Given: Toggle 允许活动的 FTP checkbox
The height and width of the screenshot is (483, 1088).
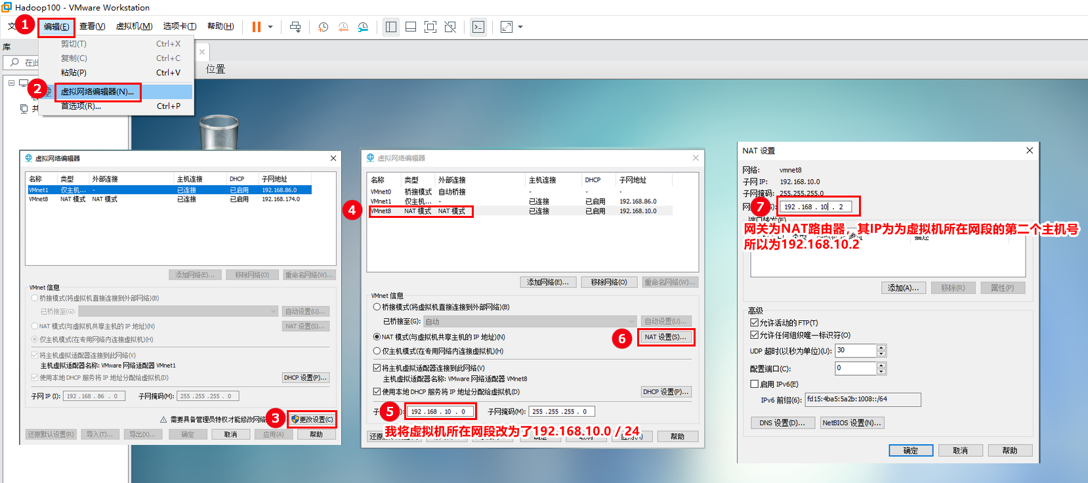Looking at the screenshot, I should (754, 323).
